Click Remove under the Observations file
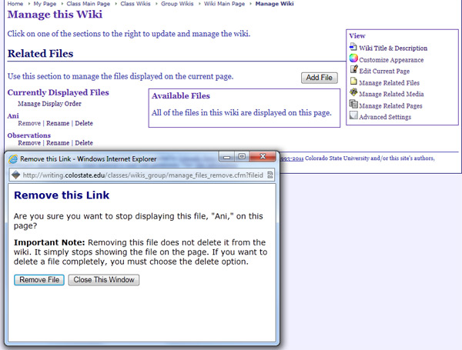The image size is (462, 350). 29,143
